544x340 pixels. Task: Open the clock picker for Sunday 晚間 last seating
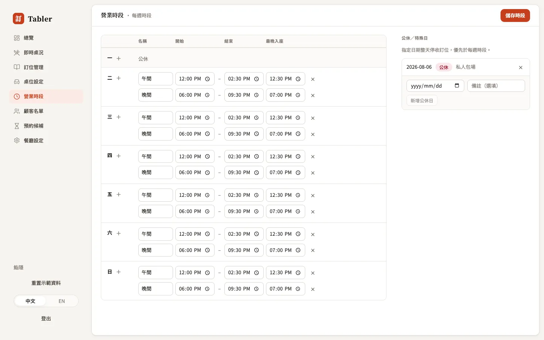click(x=298, y=289)
